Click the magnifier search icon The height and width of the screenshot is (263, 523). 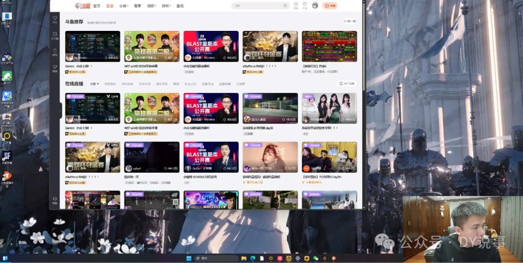(285, 6)
